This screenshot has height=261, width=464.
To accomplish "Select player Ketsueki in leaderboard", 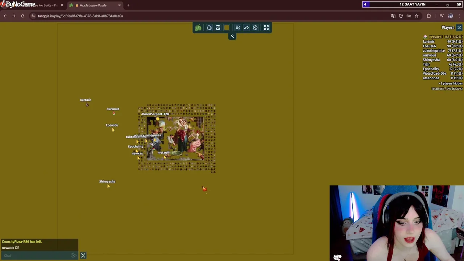I will point(443,37).
